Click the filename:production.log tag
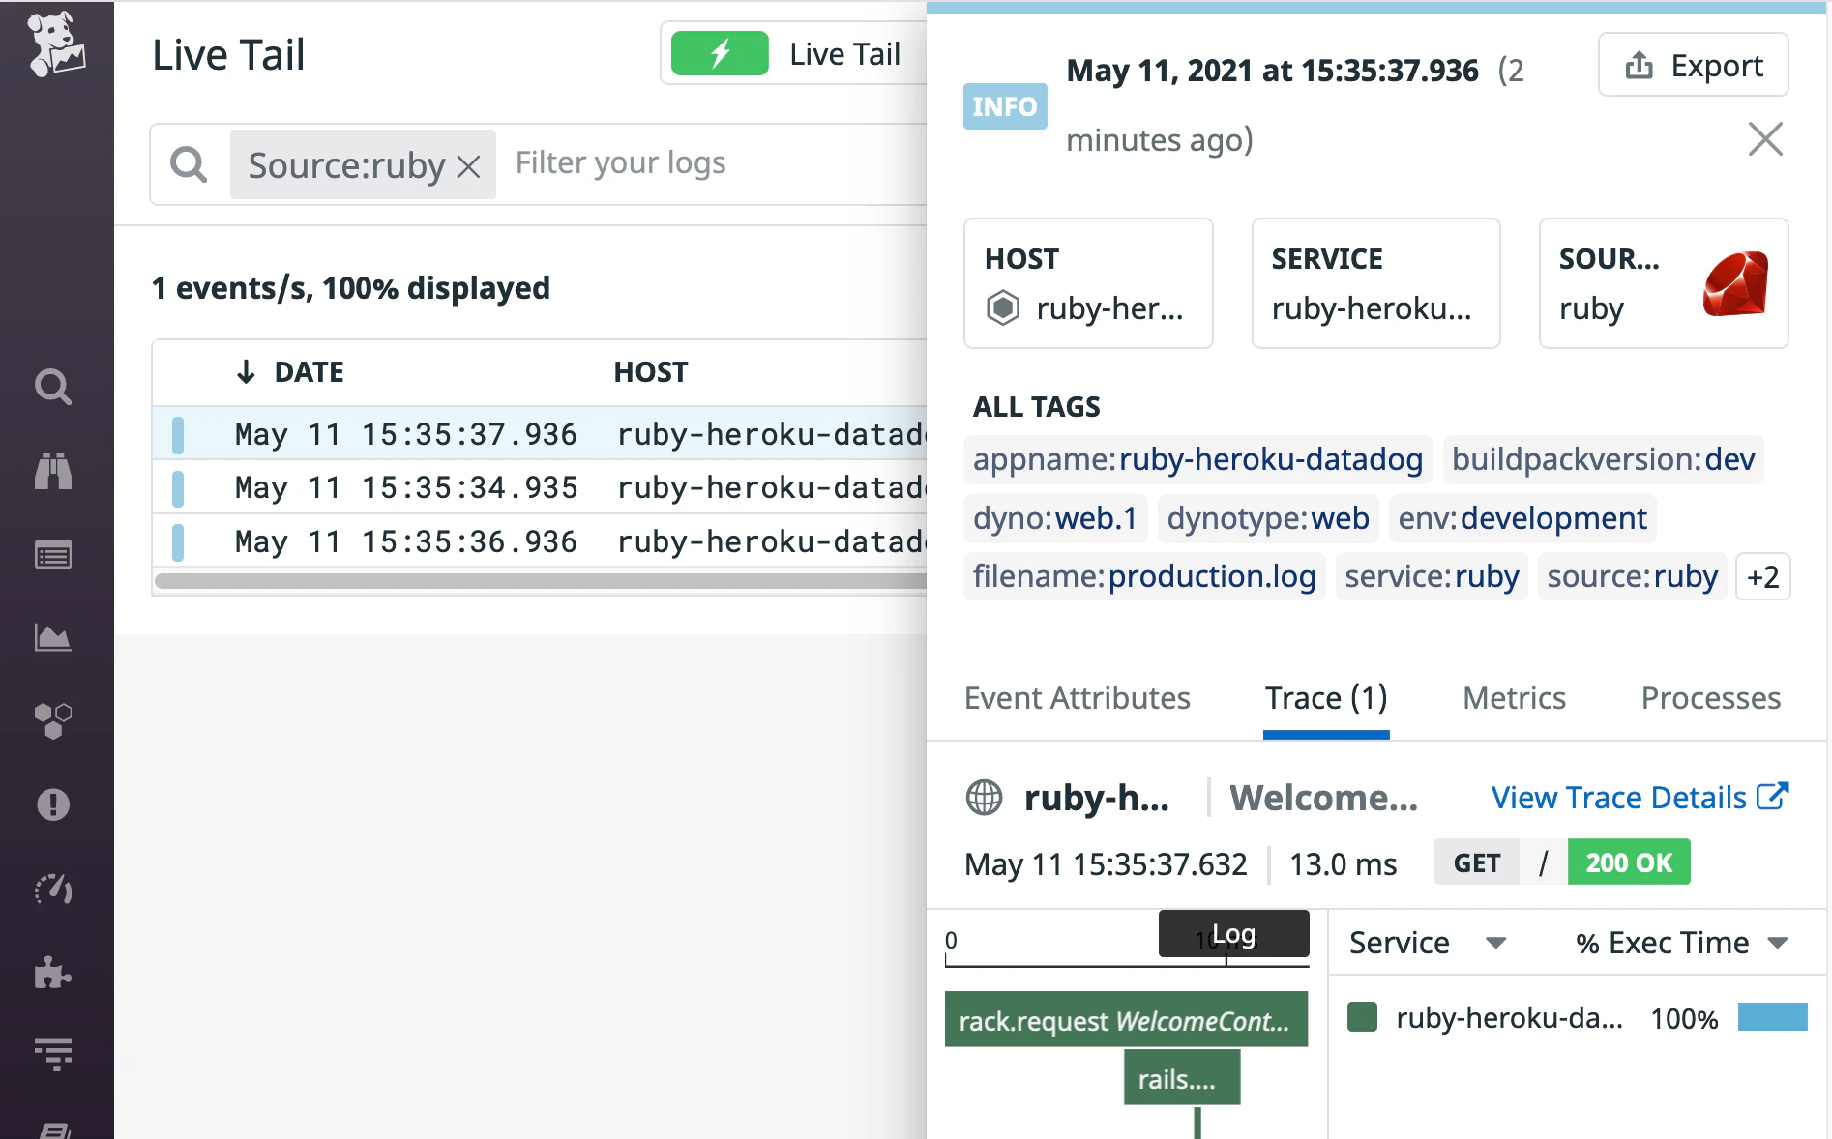The height and width of the screenshot is (1139, 1832). tap(1144, 577)
